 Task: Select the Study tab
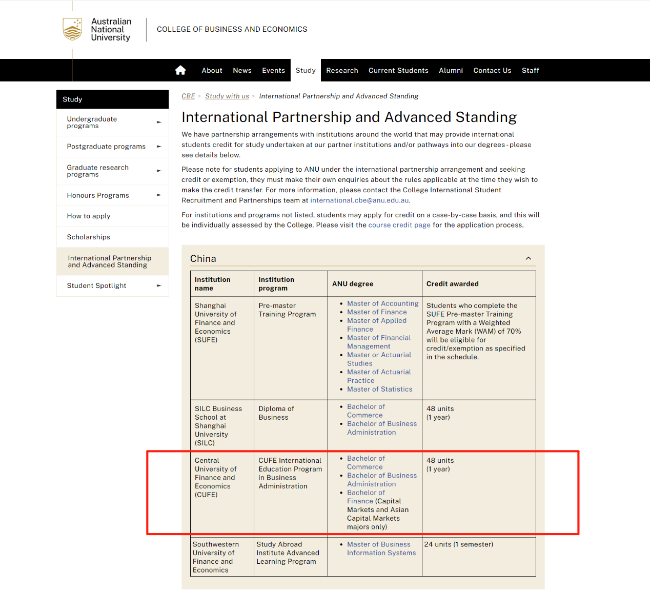pos(306,70)
